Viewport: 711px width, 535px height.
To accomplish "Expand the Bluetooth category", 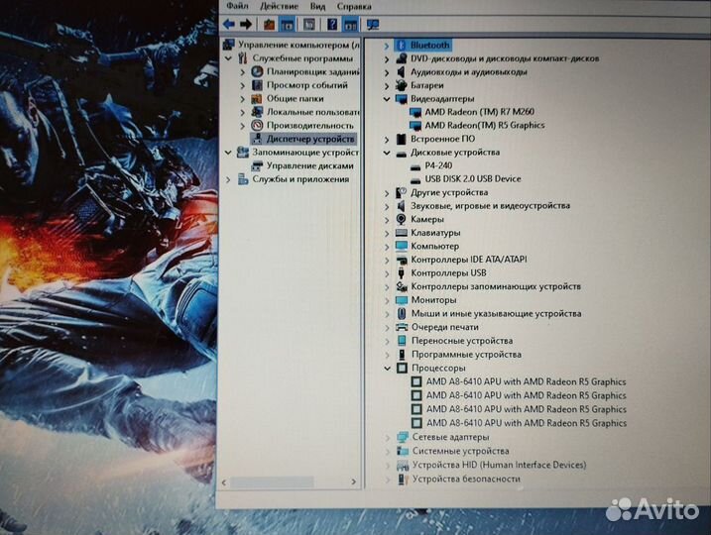I will [387, 46].
